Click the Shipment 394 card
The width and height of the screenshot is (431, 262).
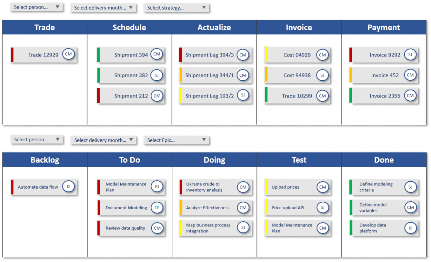point(131,54)
